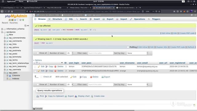Viewport: 197px width, 111px height.
Task: Select lemon@squeezy.org.au email cell
Action: (147, 67)
